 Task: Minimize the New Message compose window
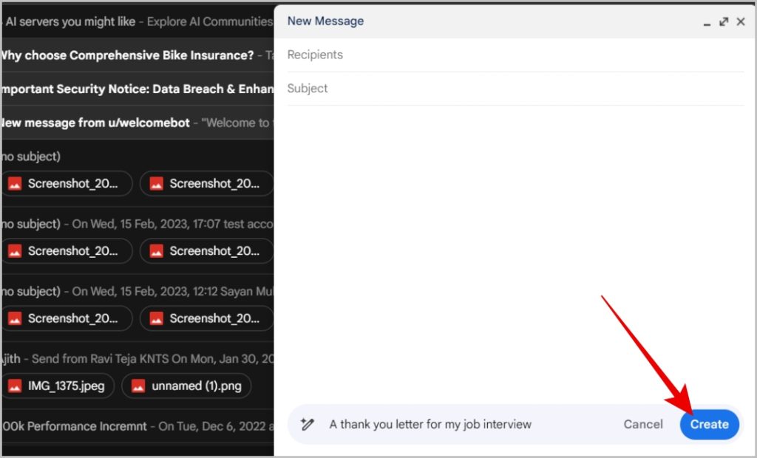click(x=707, y=22)
